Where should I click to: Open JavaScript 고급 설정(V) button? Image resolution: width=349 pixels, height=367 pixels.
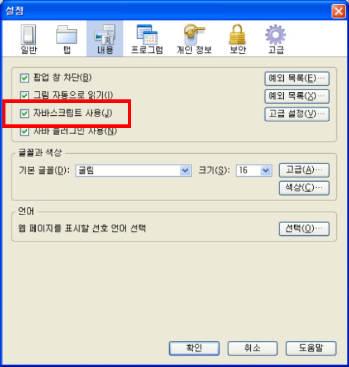(297, 114)
